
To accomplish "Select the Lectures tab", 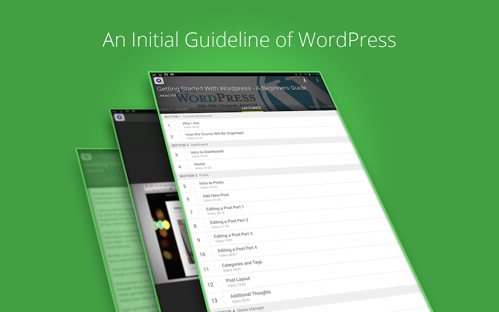I will (251, 108).
